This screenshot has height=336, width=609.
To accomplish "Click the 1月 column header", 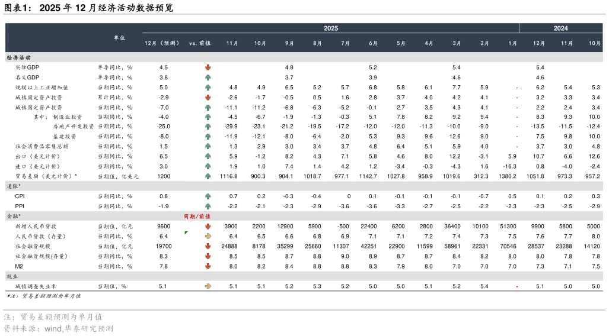I will [x=513, y=43].
